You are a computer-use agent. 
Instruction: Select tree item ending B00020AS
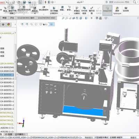pos(7,67)
